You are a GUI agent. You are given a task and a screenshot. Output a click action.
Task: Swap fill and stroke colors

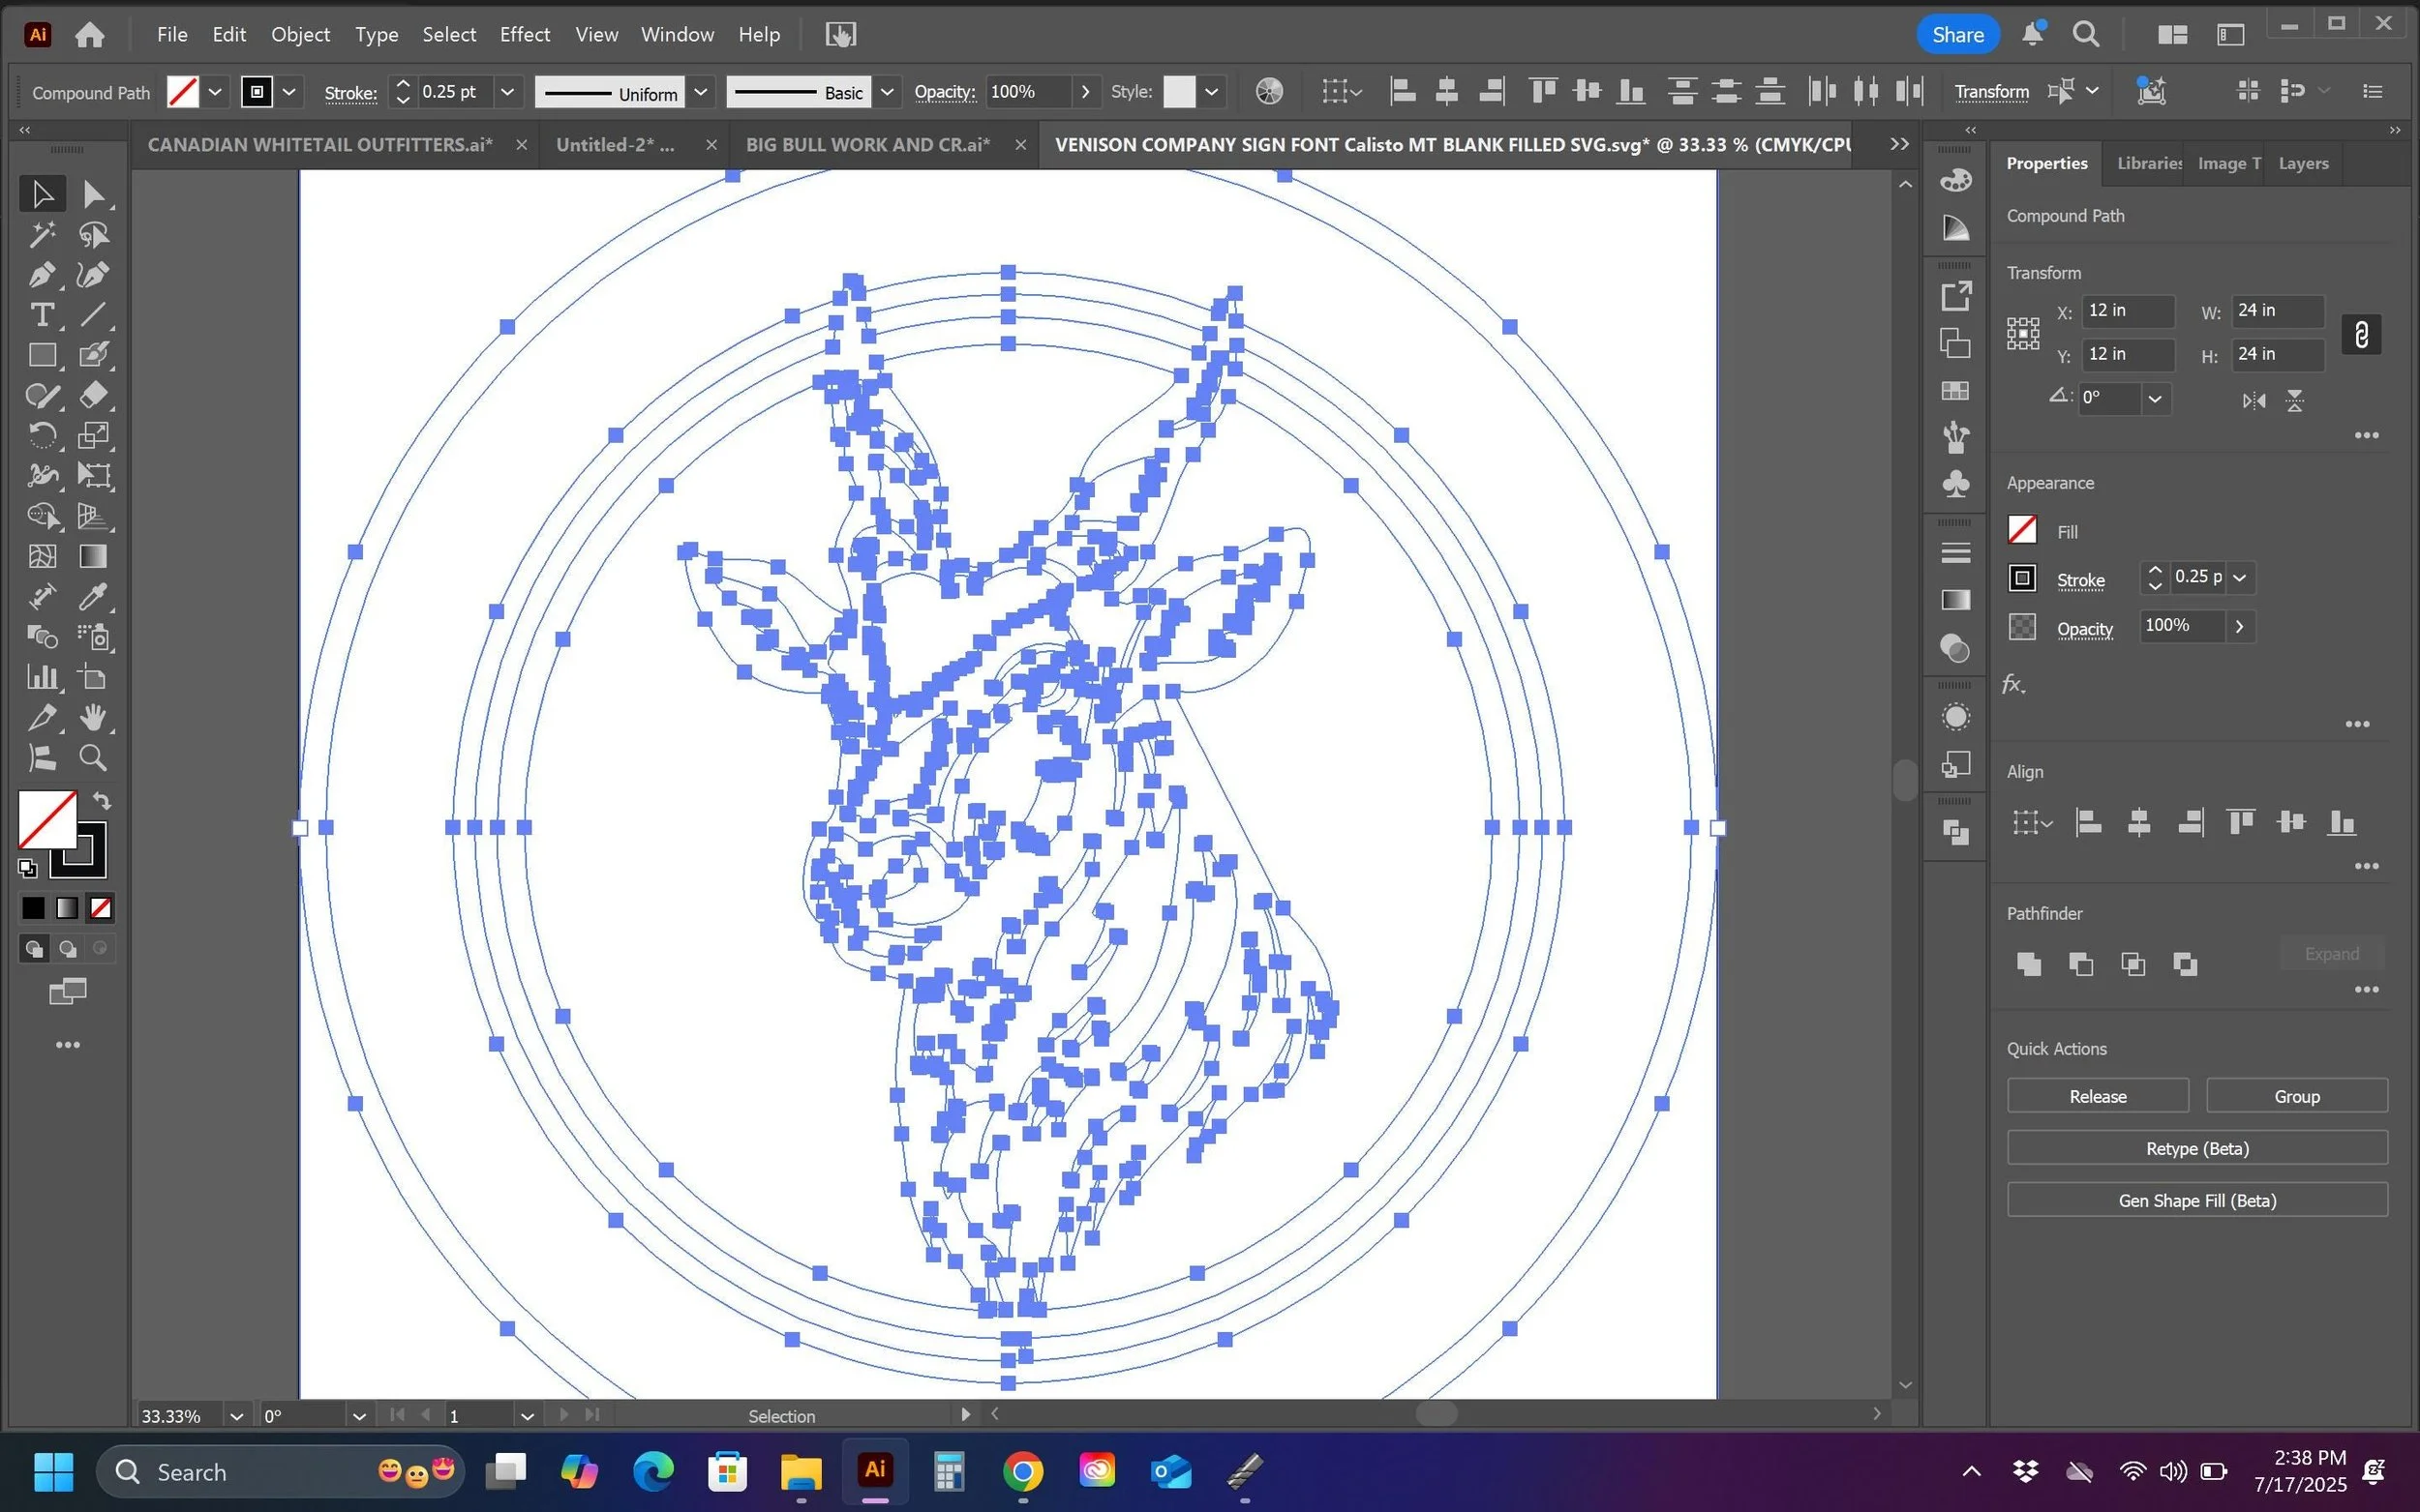tap(102, 801)
